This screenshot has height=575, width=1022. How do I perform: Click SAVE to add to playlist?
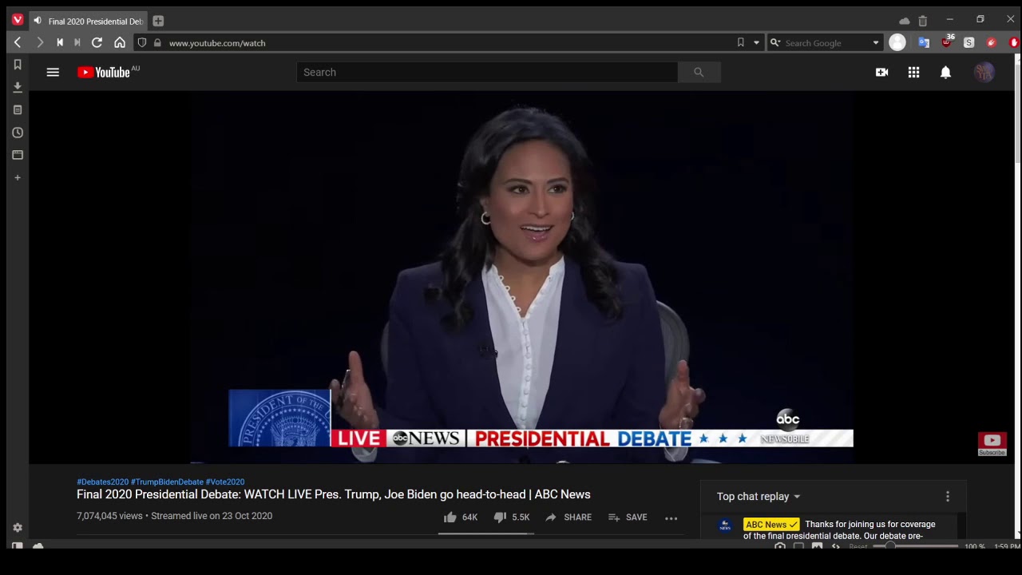628,517
